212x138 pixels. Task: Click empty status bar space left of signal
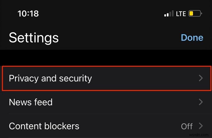coord(103,14)
